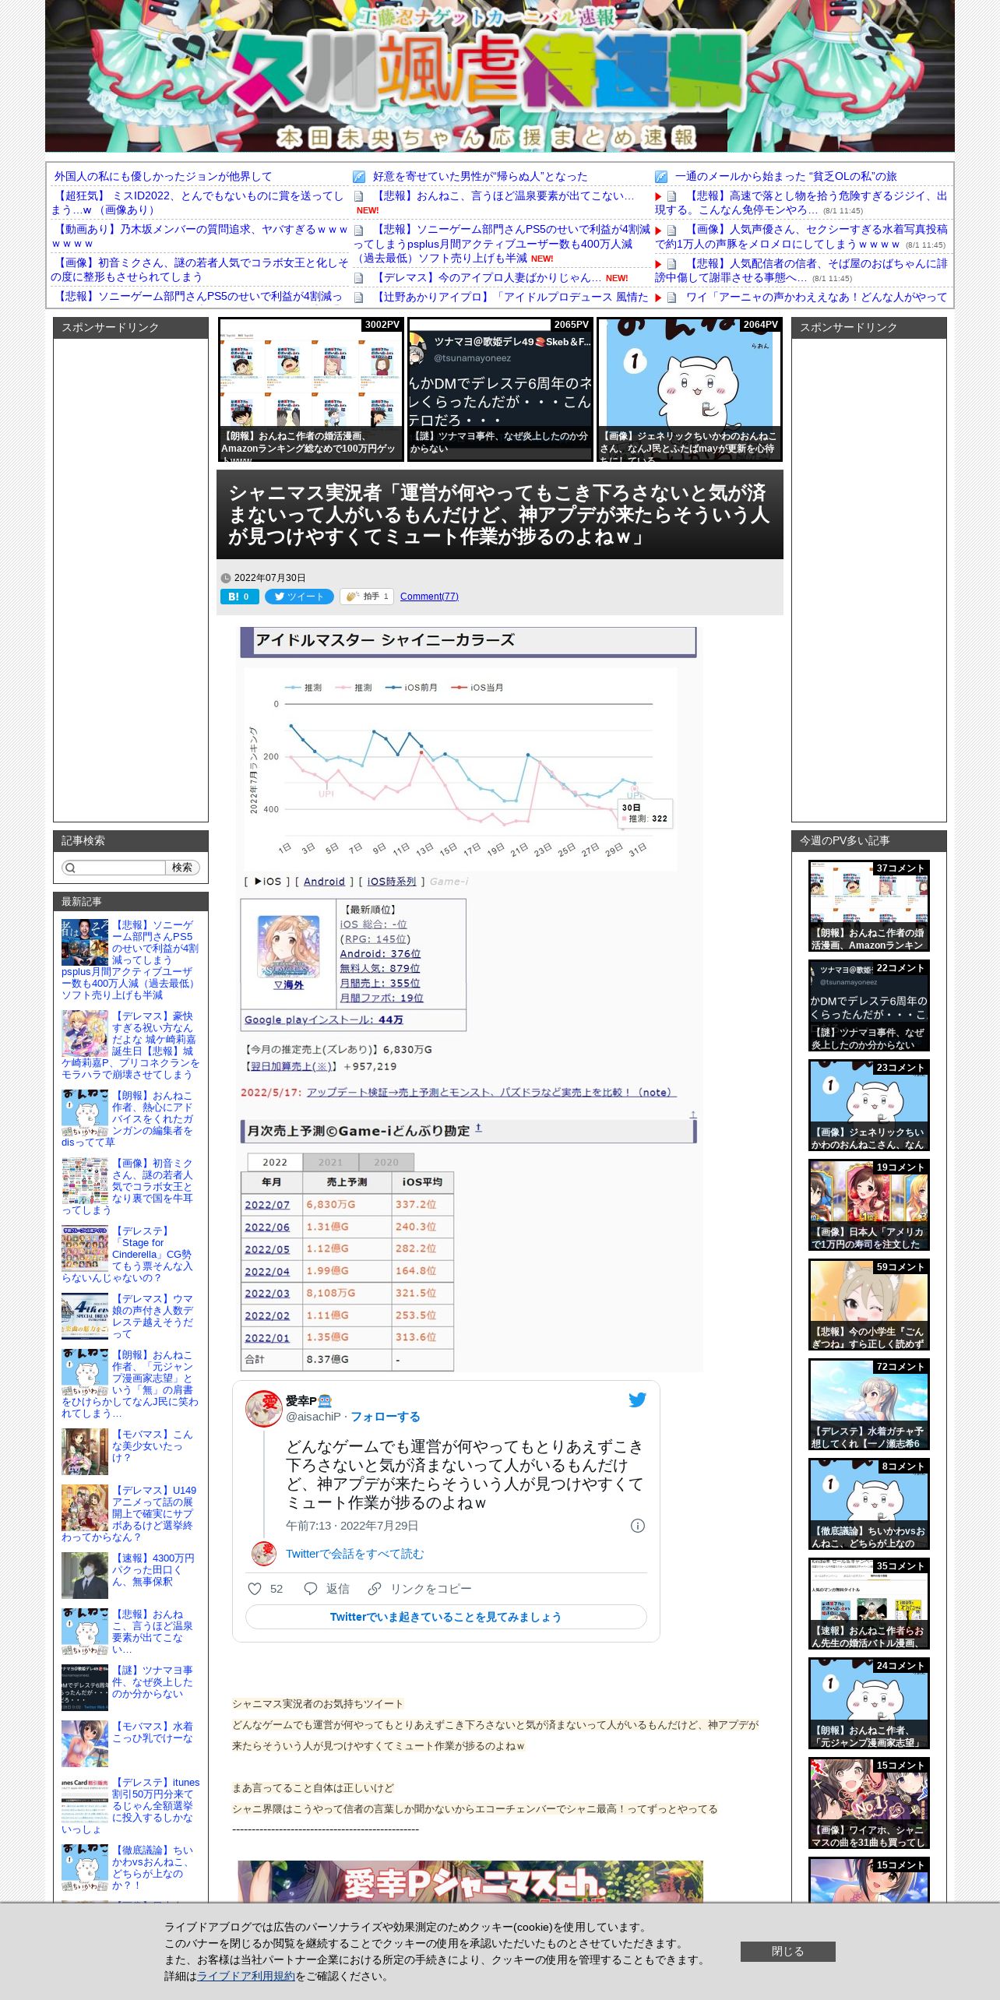Switch chart to iOS時系列
The image size is (1000, 2000).
pos(392,882)
